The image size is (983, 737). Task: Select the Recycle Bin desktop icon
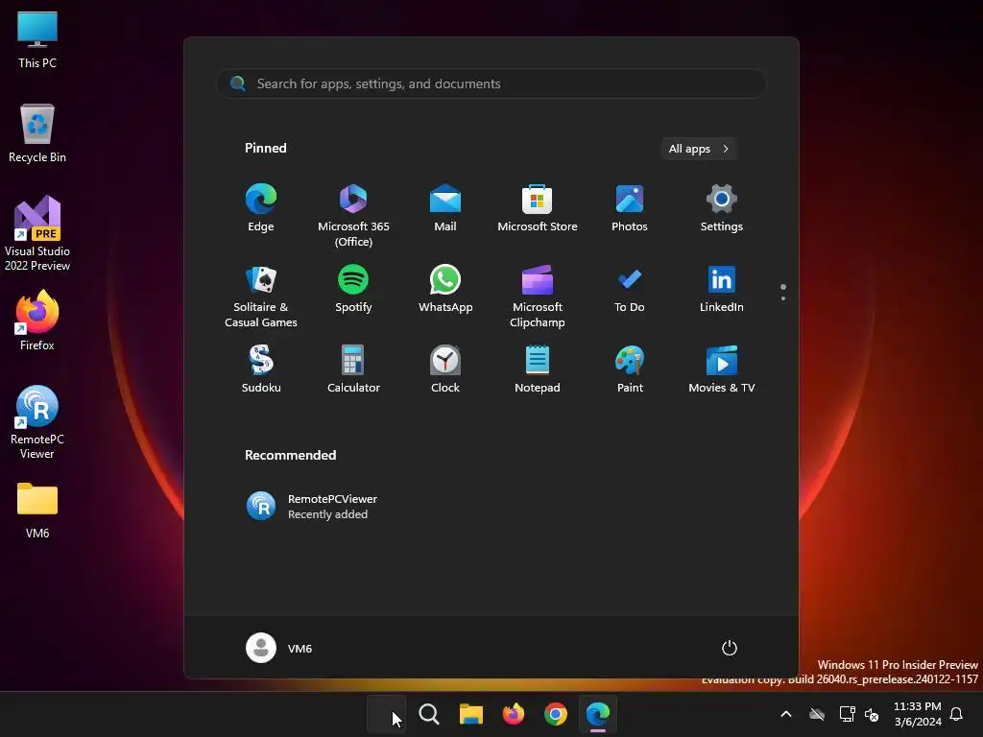tap(37, 133)
